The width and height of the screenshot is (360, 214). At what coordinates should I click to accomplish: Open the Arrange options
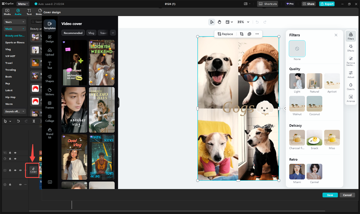(351, 98)
